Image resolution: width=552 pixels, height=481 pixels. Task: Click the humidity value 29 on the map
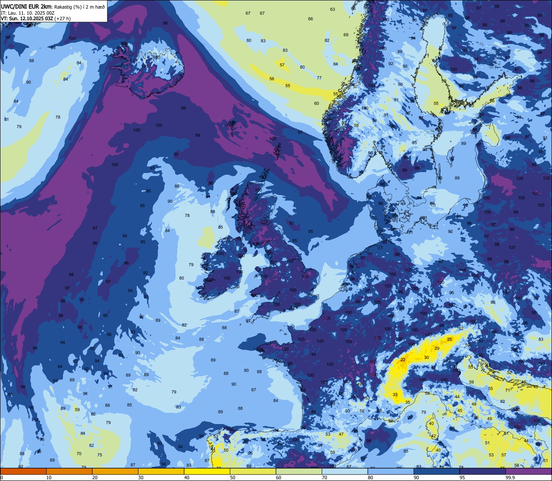[437, 348]
